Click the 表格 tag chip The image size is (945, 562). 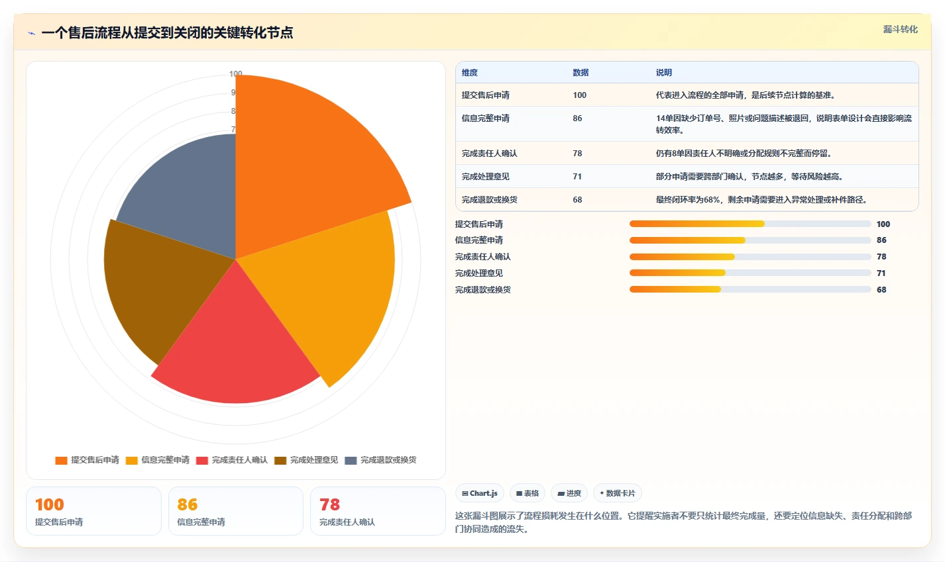point(528,493)
